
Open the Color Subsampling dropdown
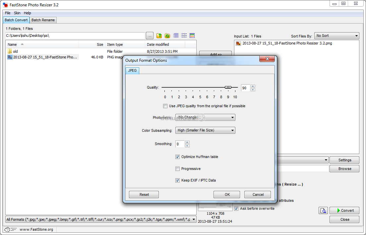pyautogui.click(x=205, y=130)
